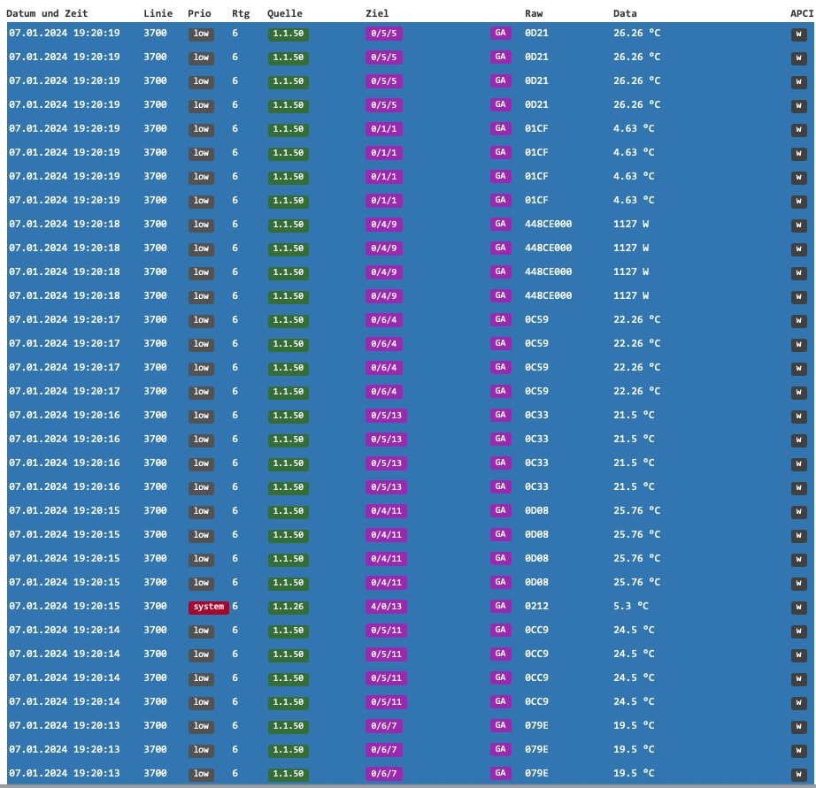
Task: Click the 'Ziel' column header
Action: pyautogui.click(x=376, y=13)
